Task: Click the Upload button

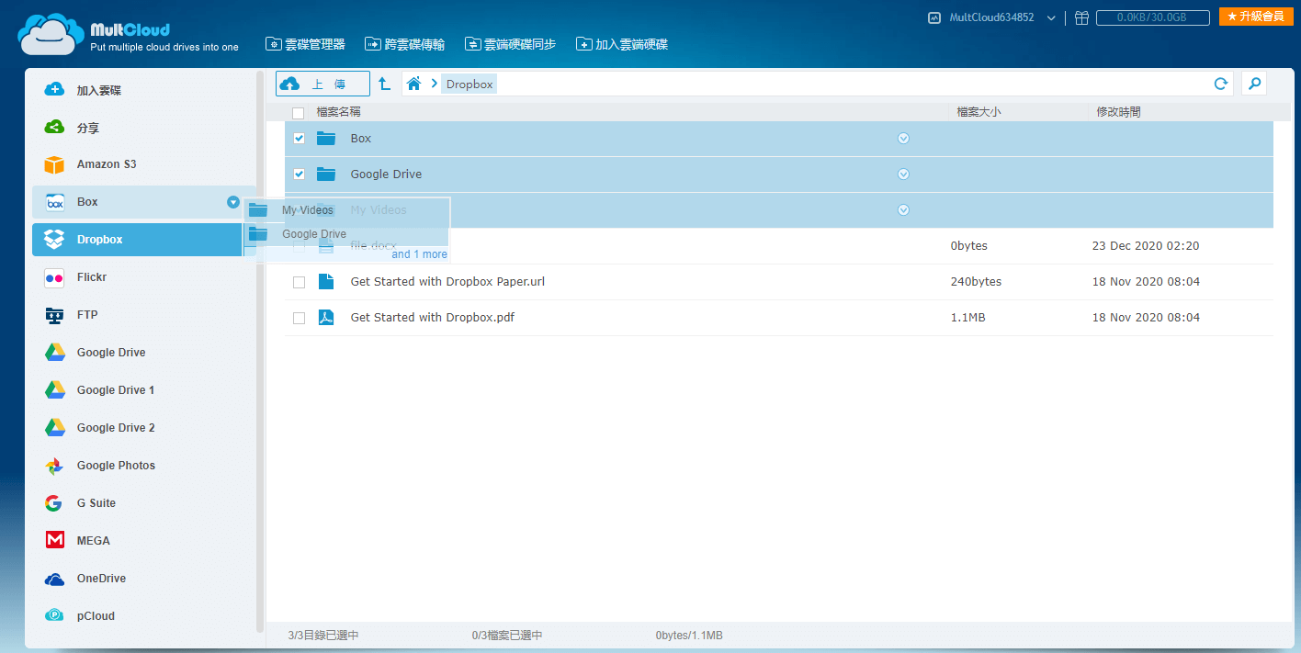Action: pyautogui.click(x=322, y=84)
